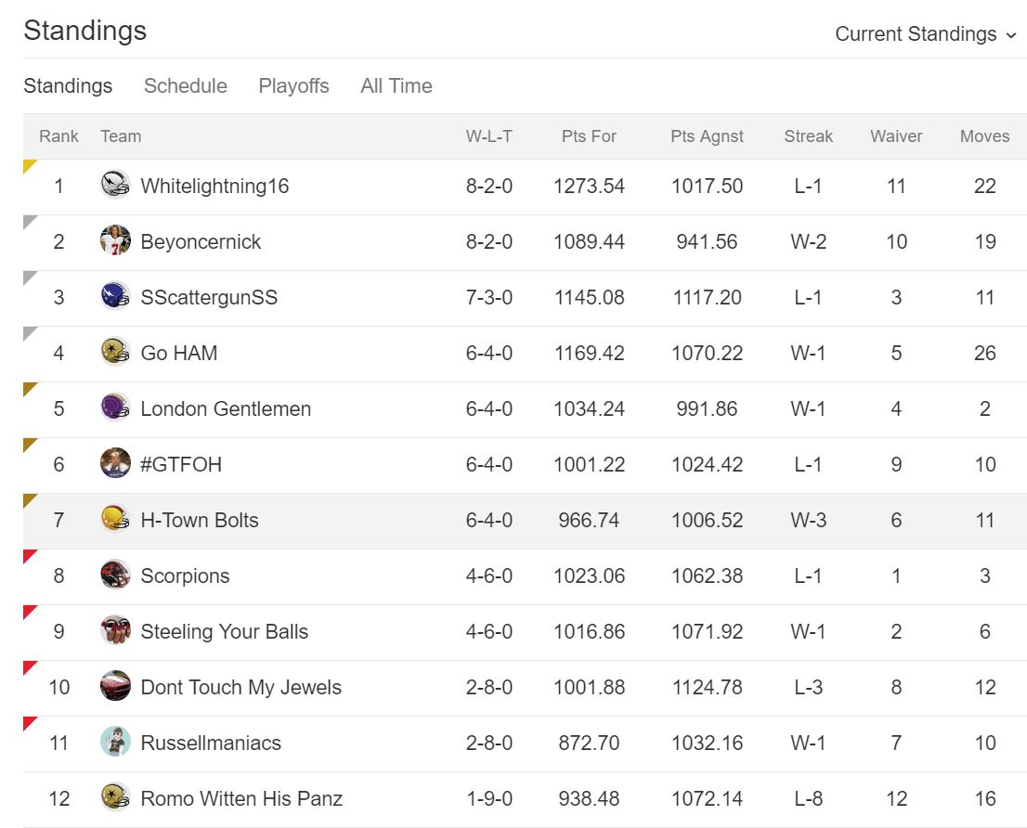This screenshot has height=828, width=1027.
Task: Open Romo Witten His Panz team link
Action: click(241, 798)
